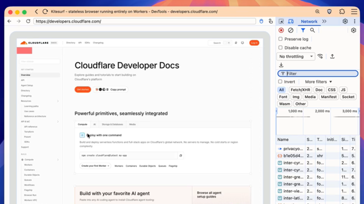Open DevTools settings gear
This screenshot has height=204, width=364.
[x=345, y=21]
